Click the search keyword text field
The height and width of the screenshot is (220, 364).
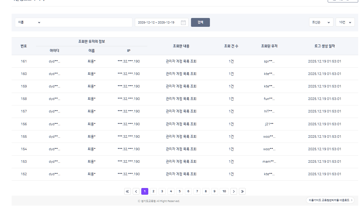(87, 23)
